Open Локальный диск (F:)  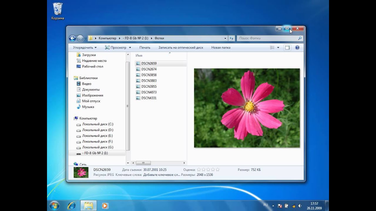(x=98, y=142)
